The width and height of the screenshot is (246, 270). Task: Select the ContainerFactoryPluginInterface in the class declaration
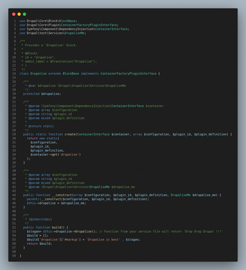(x=128, y=73)
